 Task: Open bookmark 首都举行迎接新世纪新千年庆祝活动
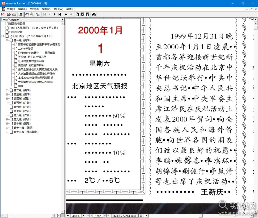coord(39,44)
